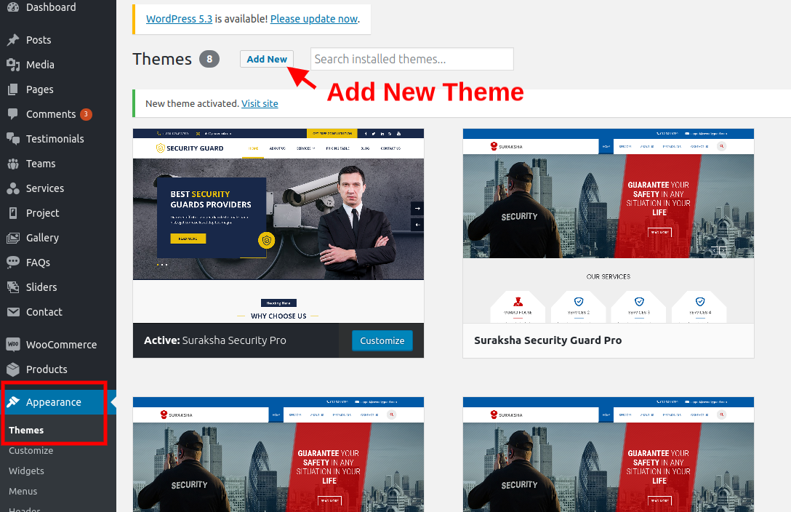The image size is (791, 512).
Task: Click the bottom-right Suraksha theme thumbnail
Action: (x=609, y=455)
